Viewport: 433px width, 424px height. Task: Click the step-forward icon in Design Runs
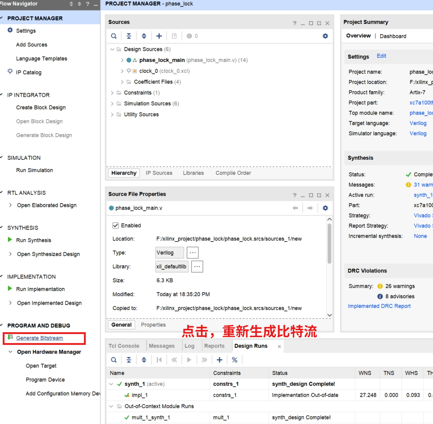click(x=204, y=360)
